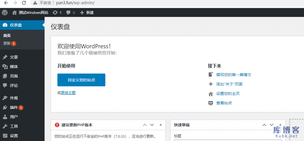
Task: Move the PHP update widget up
Action: 145,125
